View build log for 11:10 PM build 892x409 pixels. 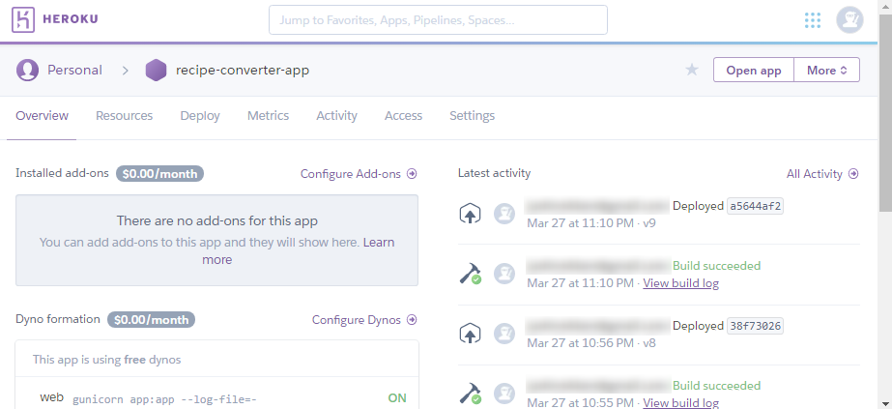click(x=680, y=283)
